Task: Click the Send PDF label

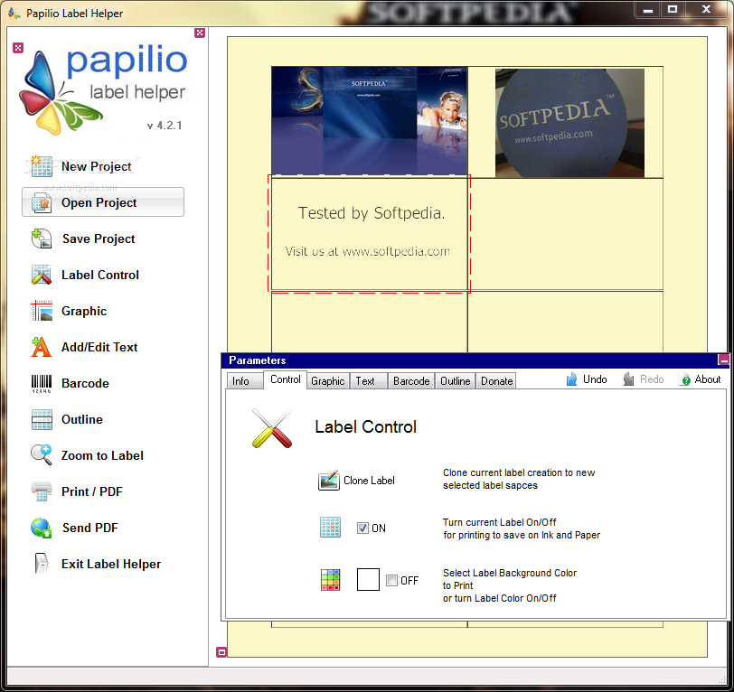Action: click(x=89, y=528)
